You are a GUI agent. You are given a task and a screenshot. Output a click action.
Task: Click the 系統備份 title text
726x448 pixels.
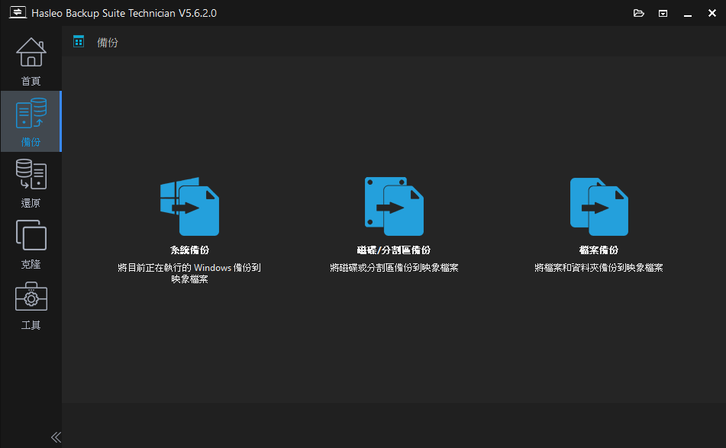[189, 250]
